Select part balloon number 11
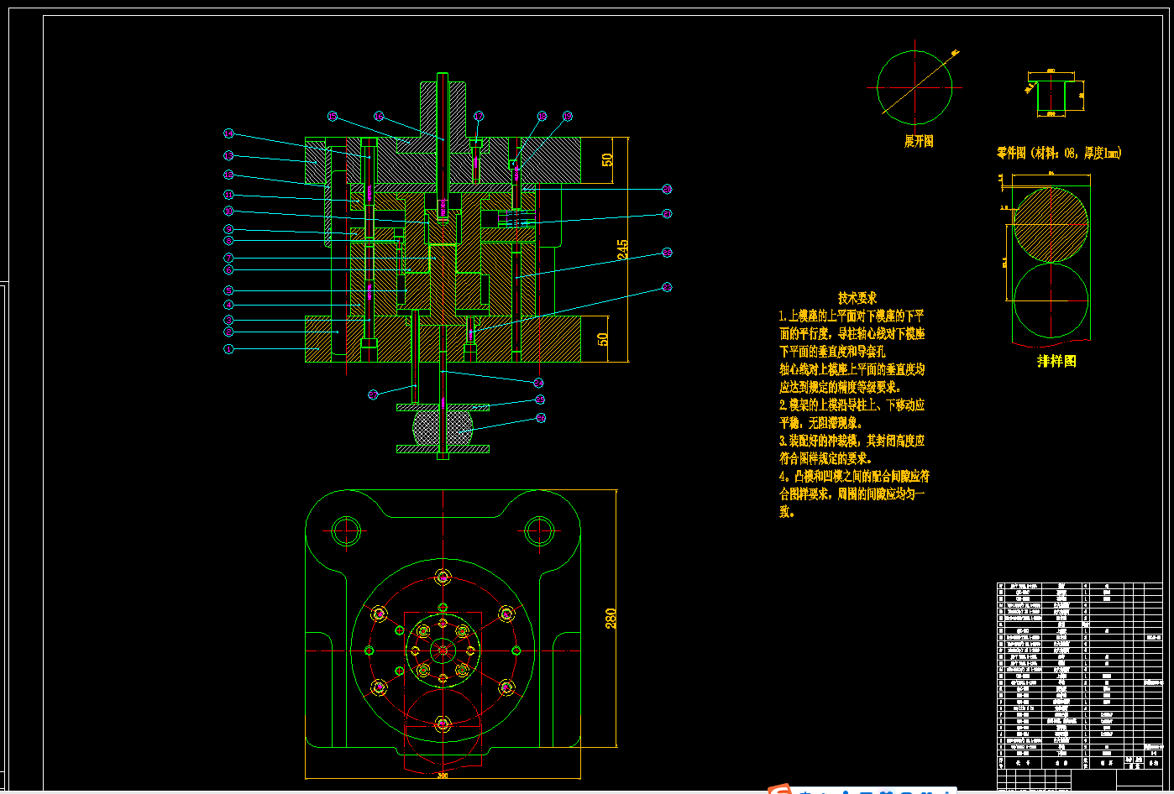This screenshot has width=1174, height=794. (228, 194)
